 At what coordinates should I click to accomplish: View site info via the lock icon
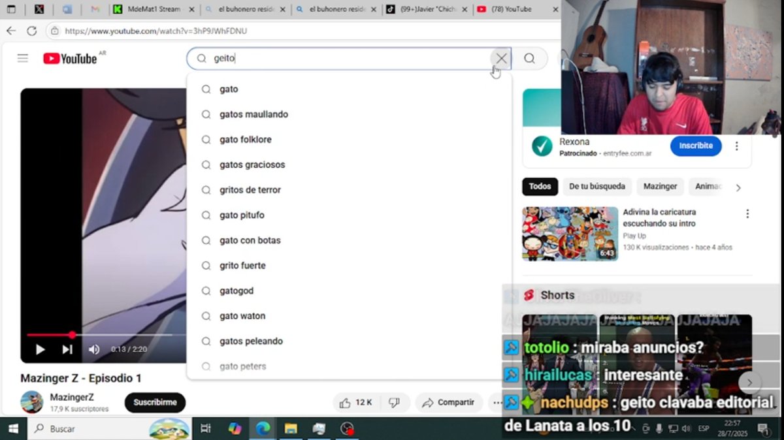55,31
